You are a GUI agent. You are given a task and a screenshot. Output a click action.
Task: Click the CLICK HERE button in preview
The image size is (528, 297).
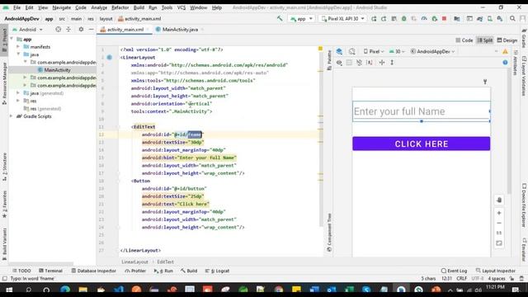422,144
